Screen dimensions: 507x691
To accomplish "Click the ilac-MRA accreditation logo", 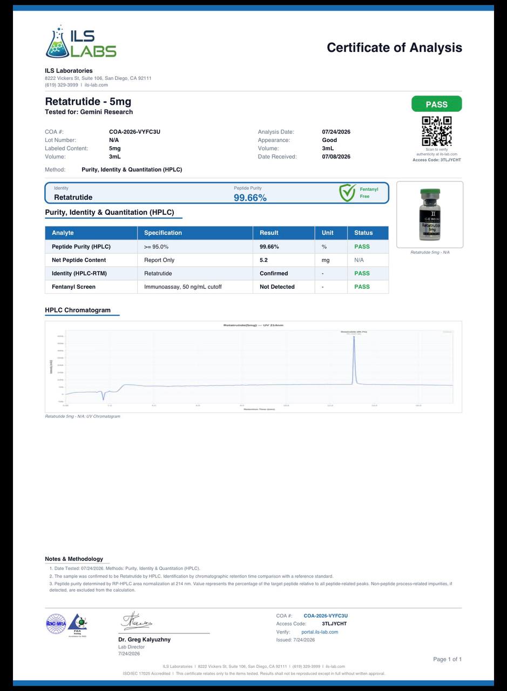I will point(56,624).
